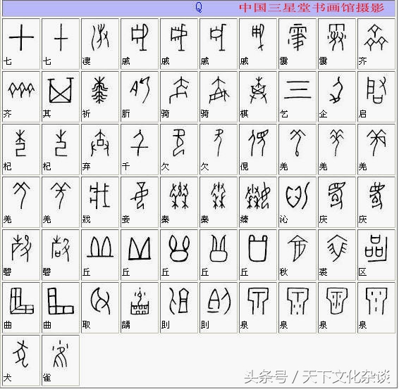
Task: Select the glyph cell labeled 秋
Action: [297, 255]
